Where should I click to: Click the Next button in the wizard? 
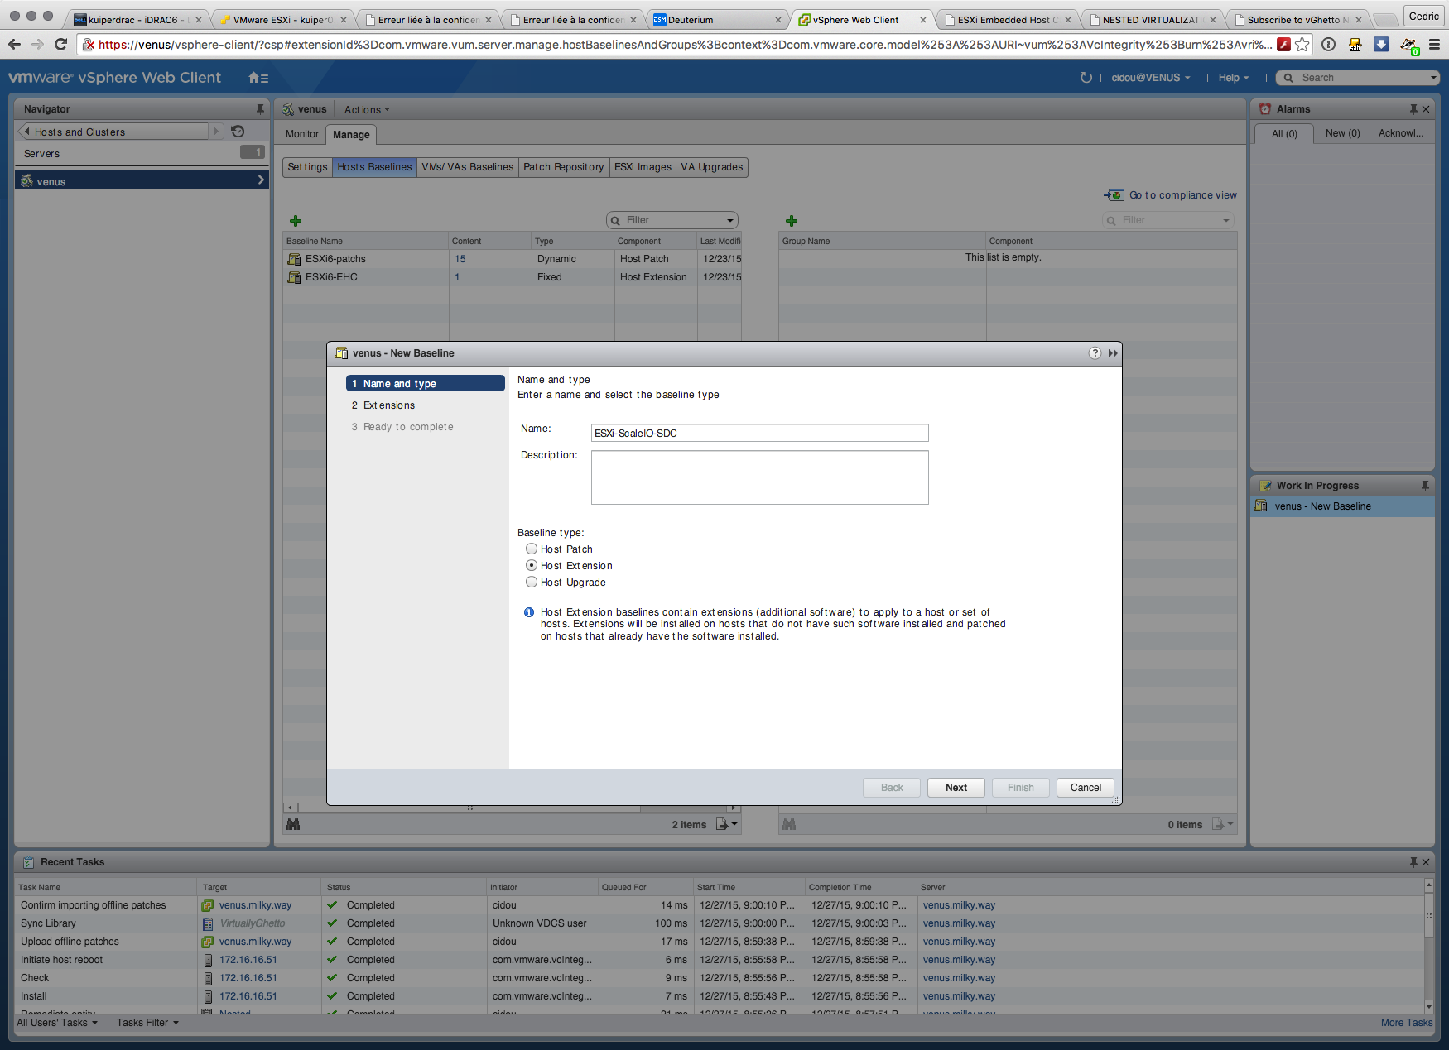[x=956, y=788]
